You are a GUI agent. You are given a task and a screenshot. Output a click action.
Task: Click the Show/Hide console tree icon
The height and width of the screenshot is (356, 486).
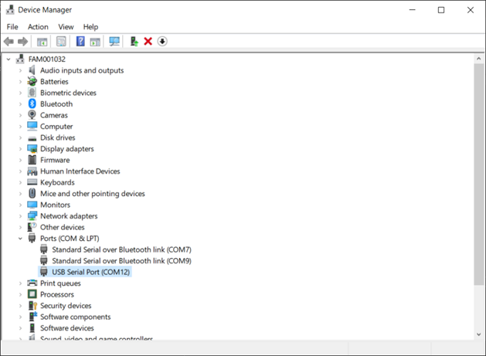(x=42, y=42)
